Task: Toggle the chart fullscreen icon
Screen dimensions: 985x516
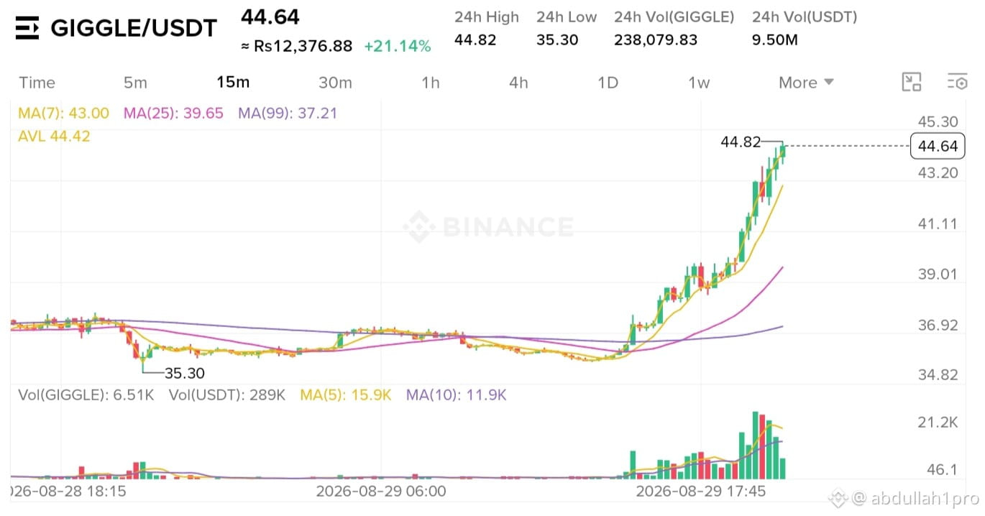Action: click(x=912, y=82)
